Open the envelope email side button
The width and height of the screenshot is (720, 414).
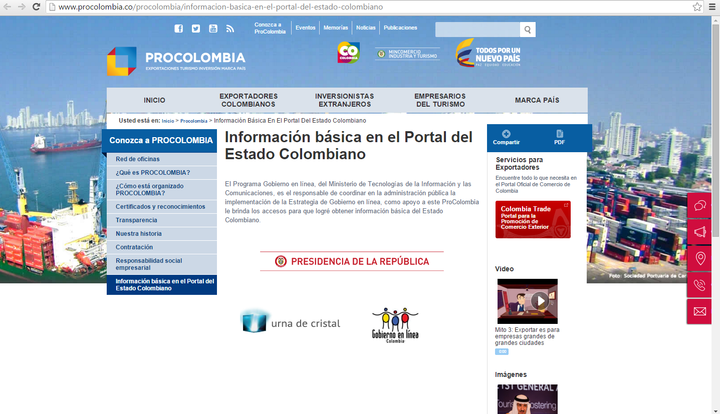pyautogui.click(x=699, y=311)
